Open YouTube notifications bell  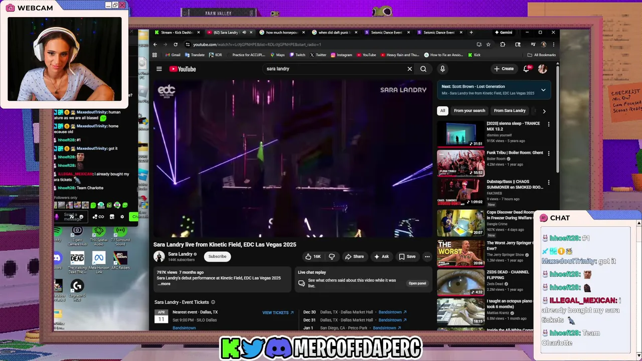526,69
